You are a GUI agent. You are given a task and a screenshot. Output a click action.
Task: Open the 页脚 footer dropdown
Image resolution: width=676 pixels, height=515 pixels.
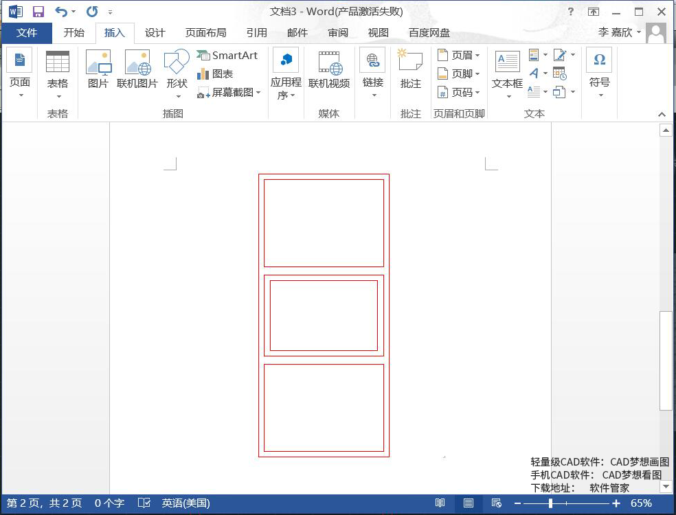tap(458, 73)
